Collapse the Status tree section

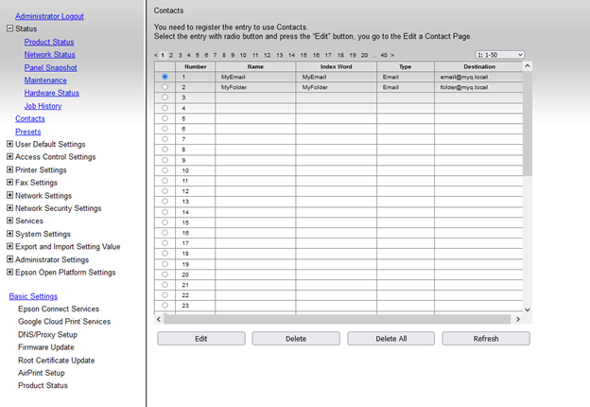coord(9,29)
